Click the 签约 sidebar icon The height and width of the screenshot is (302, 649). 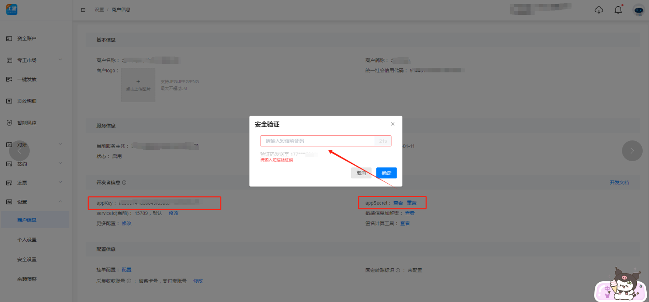[9, 164]
